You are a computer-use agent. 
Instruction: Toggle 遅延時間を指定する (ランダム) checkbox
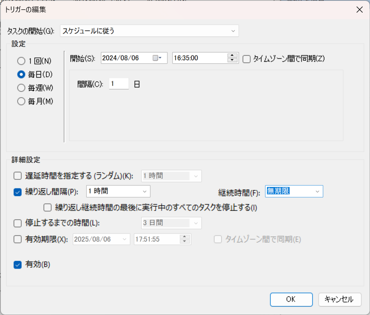click(18, 176)
